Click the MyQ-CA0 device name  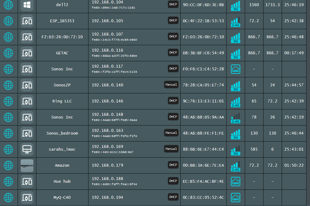point(62,197)
